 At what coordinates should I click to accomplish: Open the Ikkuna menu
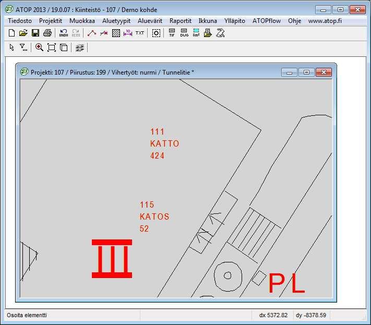pos(208,21)
